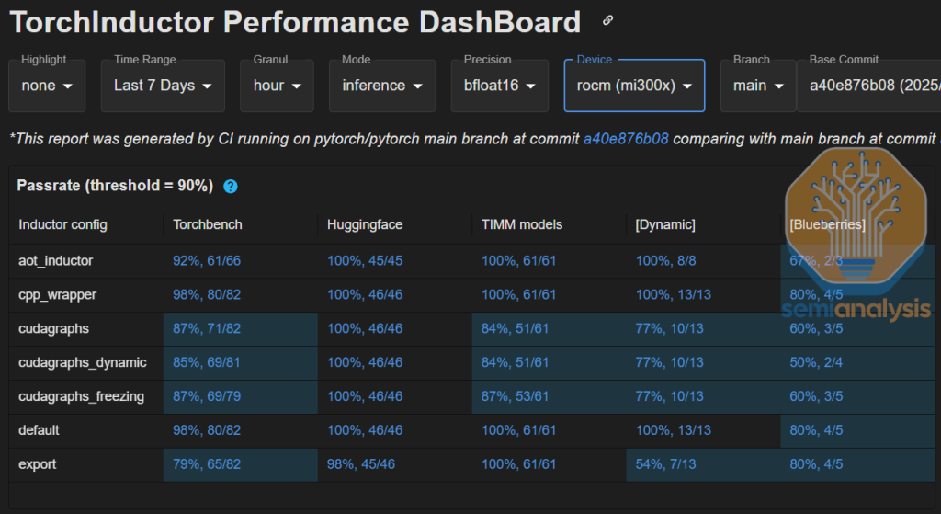This screenshot has height=514, width=941.
Task: Open cudagraphs_dynamic Huggingface 100%, 46/46 link
Action: (x=365, y=362)
